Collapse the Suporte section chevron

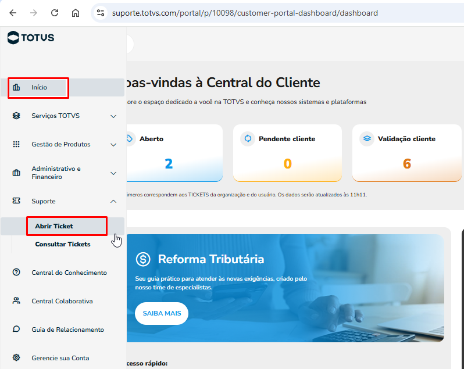pyautogui.click(x=113, y=202)
